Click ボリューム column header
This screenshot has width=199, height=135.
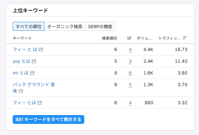[x=145, y=38]
